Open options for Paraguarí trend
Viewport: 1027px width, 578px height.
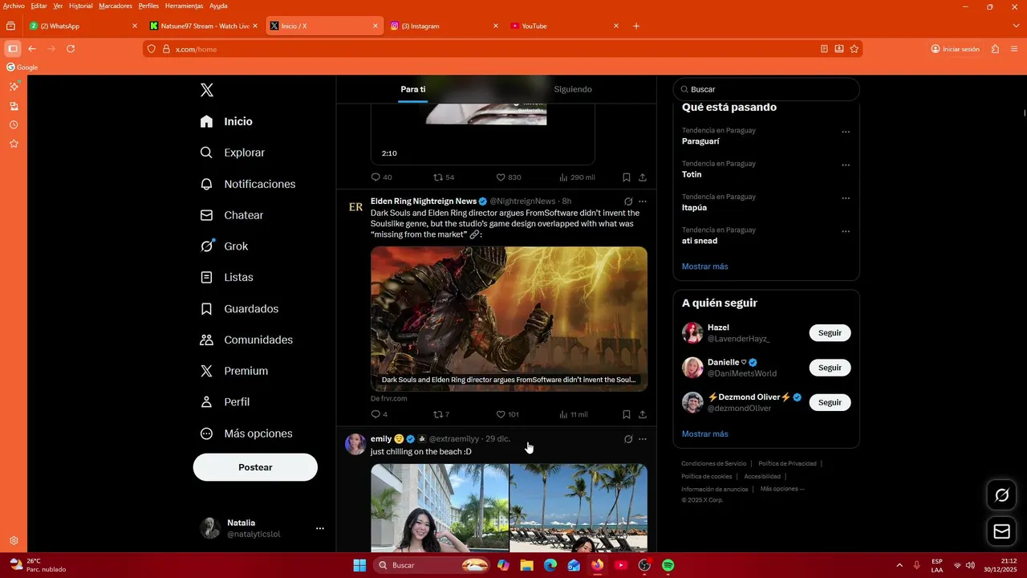click(846, 132)
